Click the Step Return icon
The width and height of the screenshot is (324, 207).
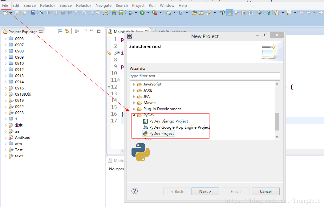[91, 13]
